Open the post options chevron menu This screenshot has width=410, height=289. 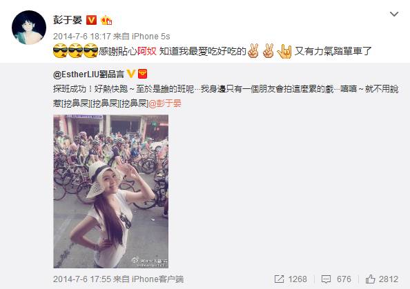click(394, 14)
